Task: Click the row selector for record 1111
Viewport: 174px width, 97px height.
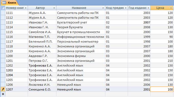Action: click(3, 13)
